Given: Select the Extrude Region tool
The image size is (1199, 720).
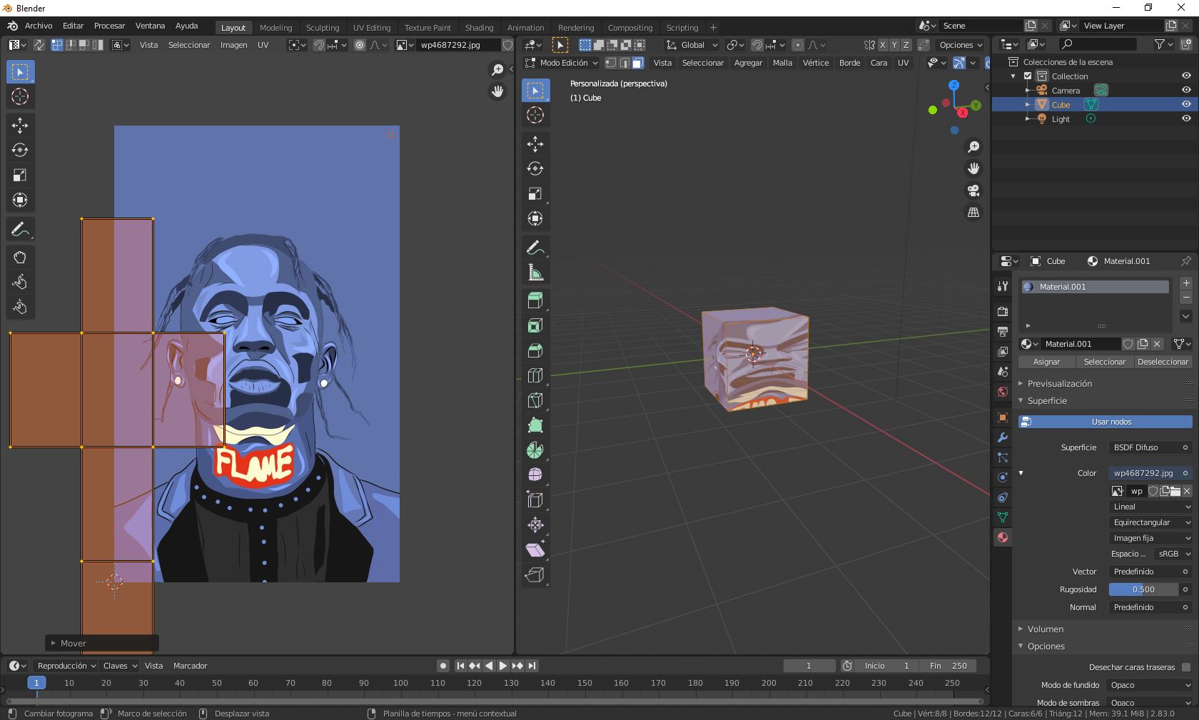Looking at the screenshot, I should point(535,300).
